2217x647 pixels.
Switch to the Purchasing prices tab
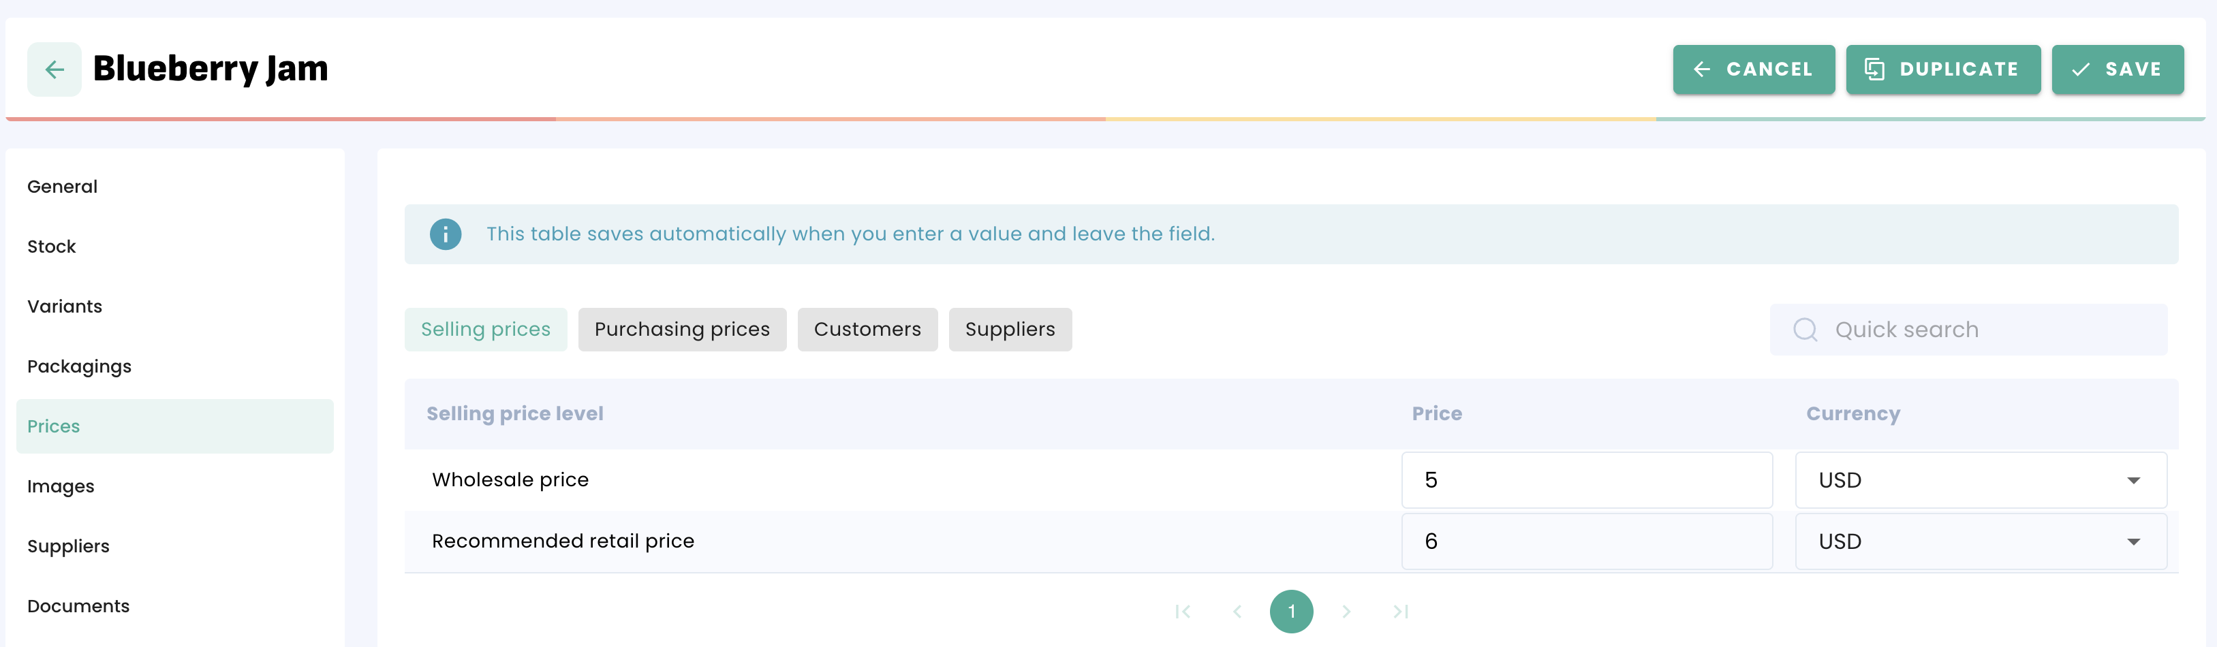coord(681,330)
